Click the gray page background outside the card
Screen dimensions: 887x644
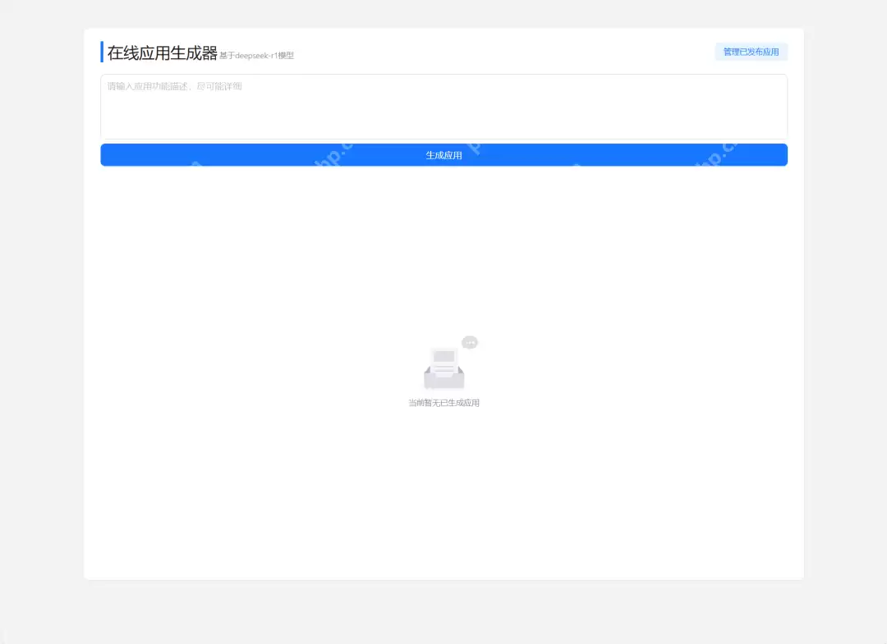[41, 328]
